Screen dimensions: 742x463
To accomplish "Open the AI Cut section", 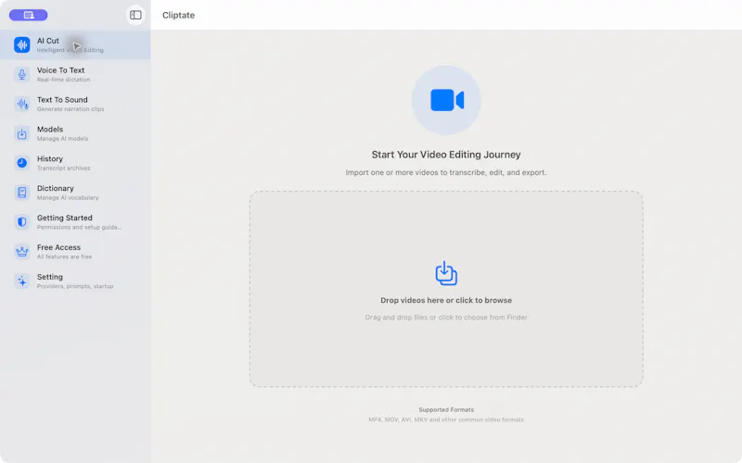I will [x=75, y=44].
